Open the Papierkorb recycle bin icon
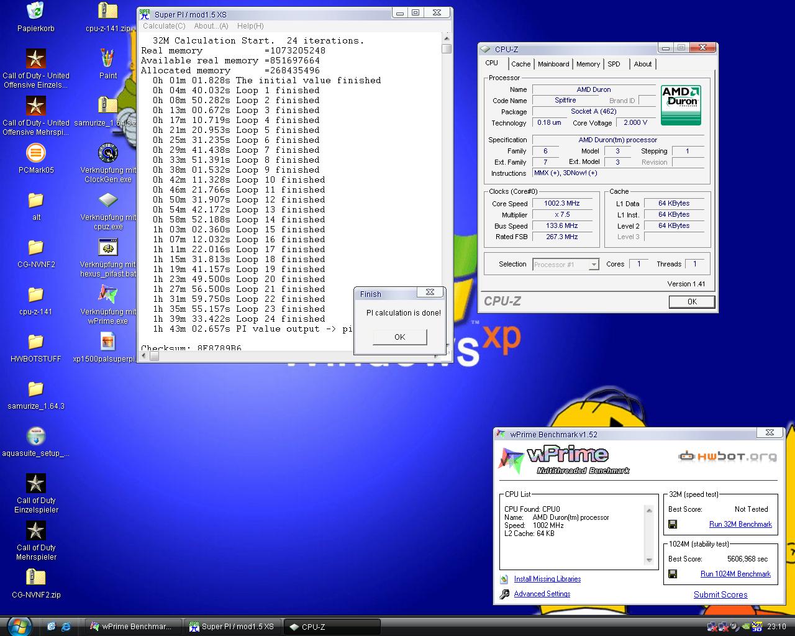The width and height of the screenshot is (795, 636). pyautogui.click(x=36, y=11)
